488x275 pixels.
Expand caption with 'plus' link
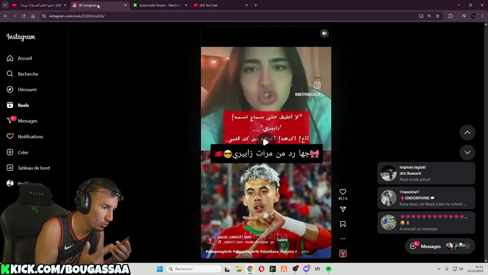pyautogui.click(x=305, y=252)
